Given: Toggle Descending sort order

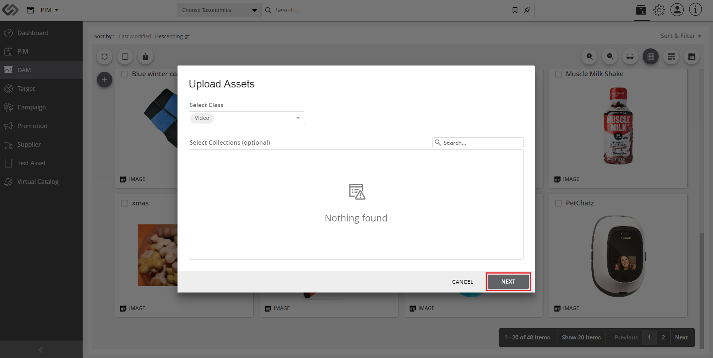Looking at the screenshot, I should (x=172, y=36).
